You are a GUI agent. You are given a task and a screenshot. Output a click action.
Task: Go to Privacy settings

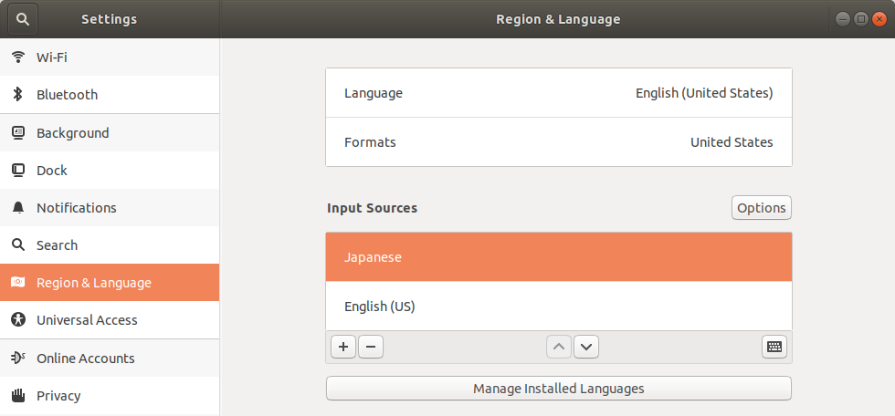[58, 396]
